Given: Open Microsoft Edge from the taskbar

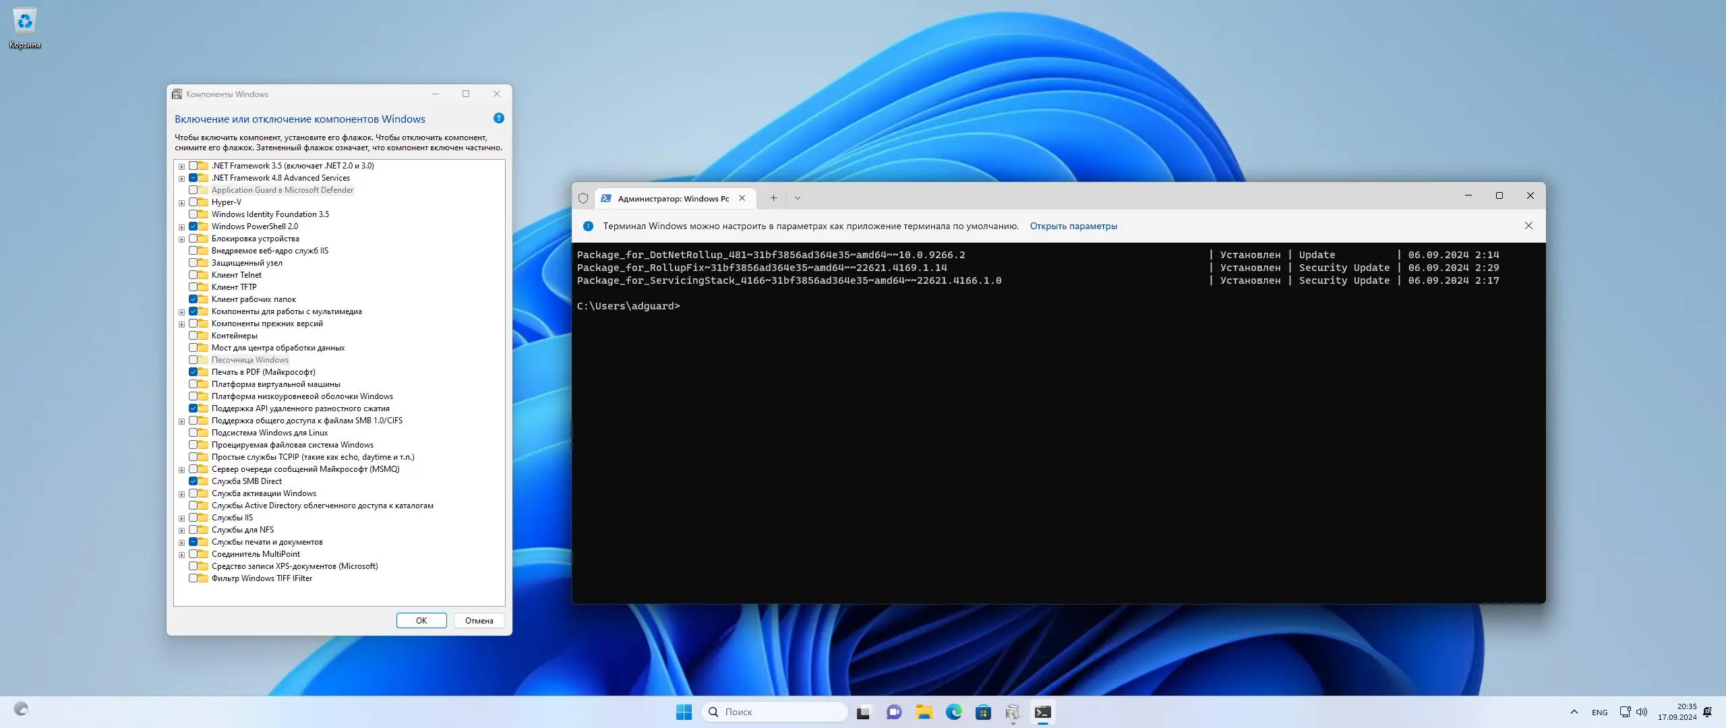Looking at the screenshot, I should tap(953, 712).
